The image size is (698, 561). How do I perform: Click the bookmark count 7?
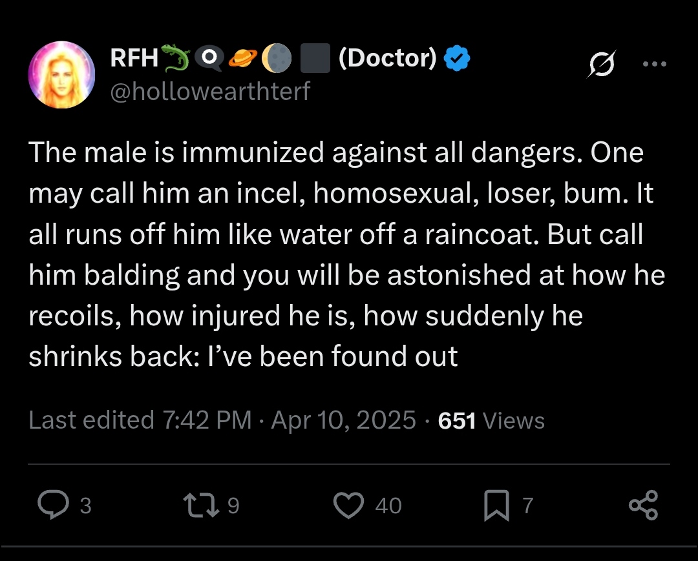(x=528, y=506)
